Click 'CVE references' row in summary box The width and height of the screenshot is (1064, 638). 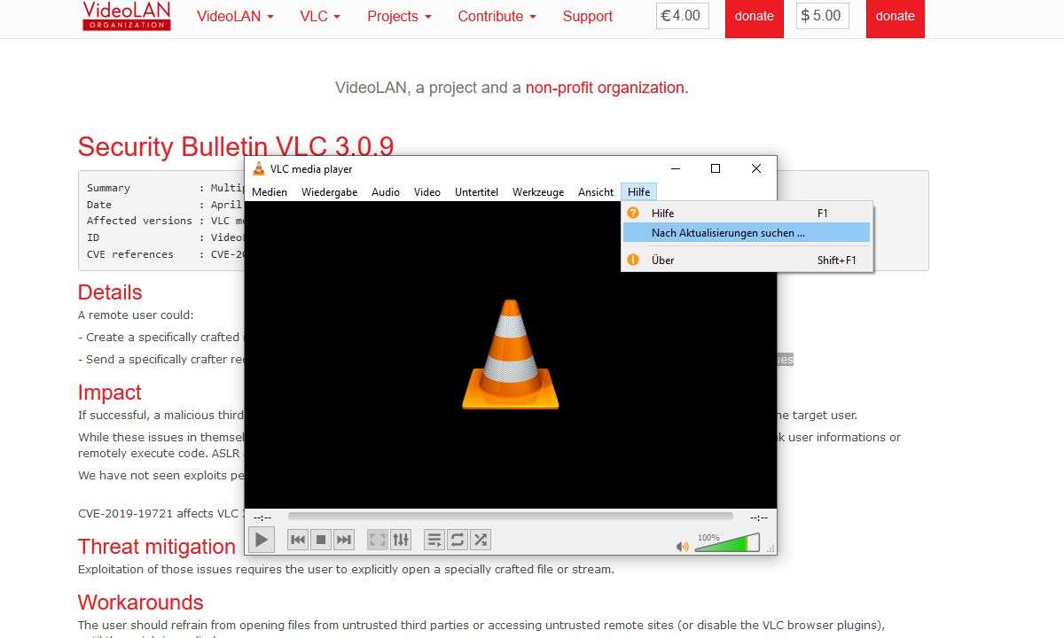(164, 254)
